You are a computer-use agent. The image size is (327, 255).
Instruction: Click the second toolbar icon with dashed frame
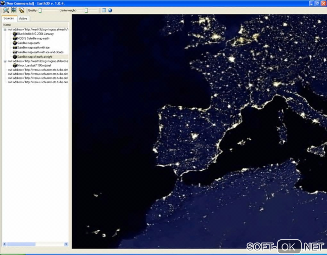[14, 10]
